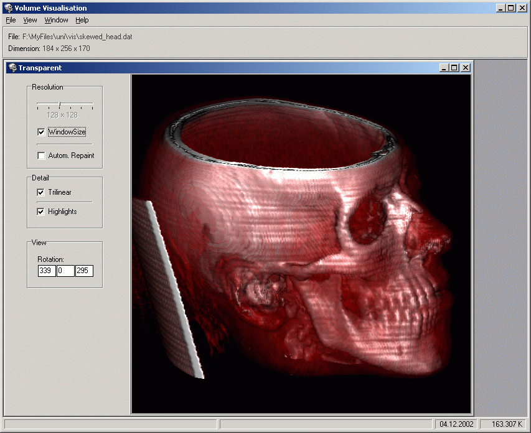Maximize the Volume Visualisation main window
This screenshot has height=433, width=531.
pos(511,8)
